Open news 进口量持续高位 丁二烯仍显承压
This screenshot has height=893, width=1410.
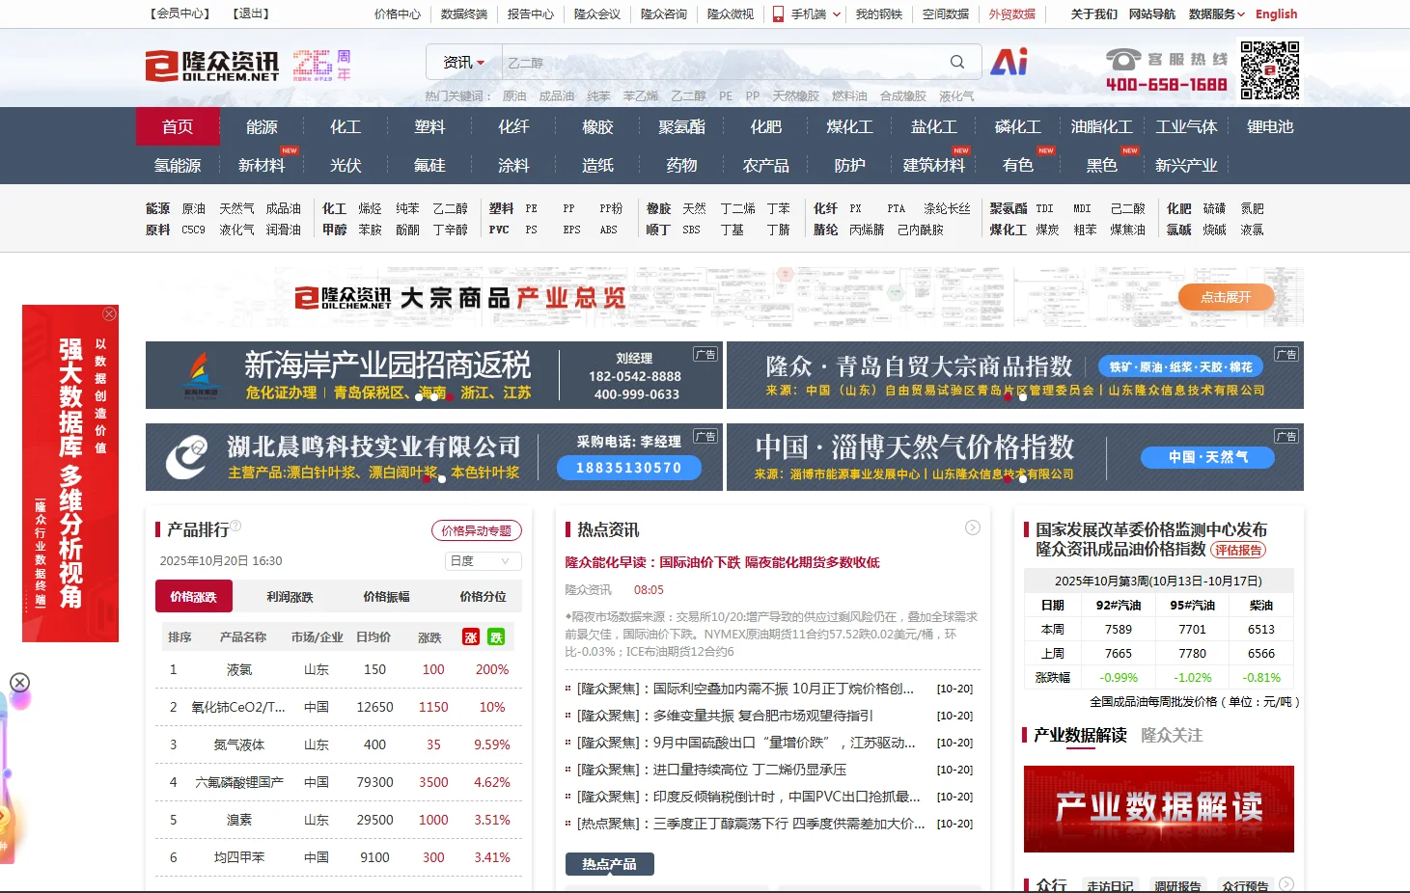click(711, 770)
